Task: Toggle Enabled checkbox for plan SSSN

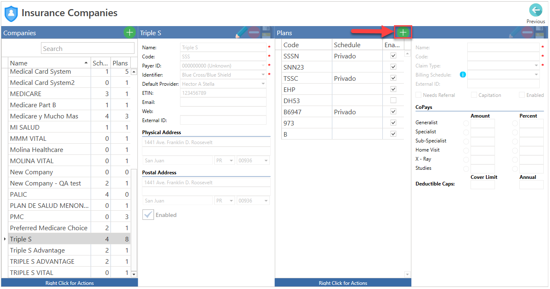Action: point(394,55)
